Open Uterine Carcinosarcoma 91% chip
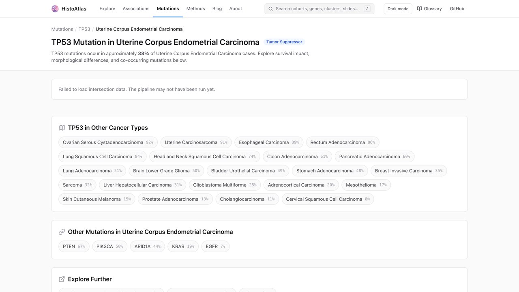The width and height of the screenshot is (519, 292). coord(196,142)
